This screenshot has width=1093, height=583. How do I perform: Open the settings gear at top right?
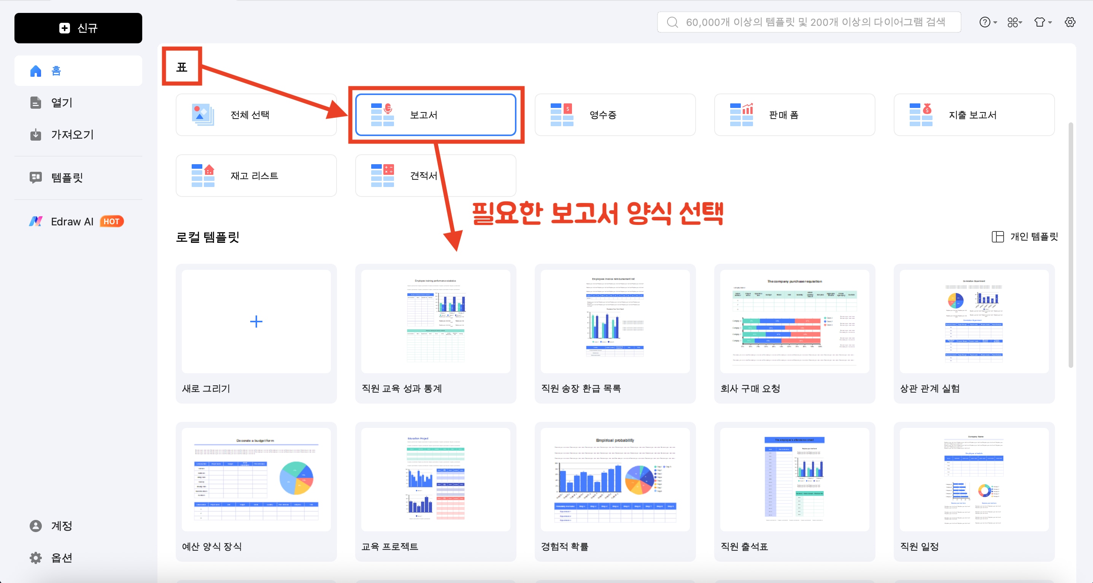point(1070,22)
